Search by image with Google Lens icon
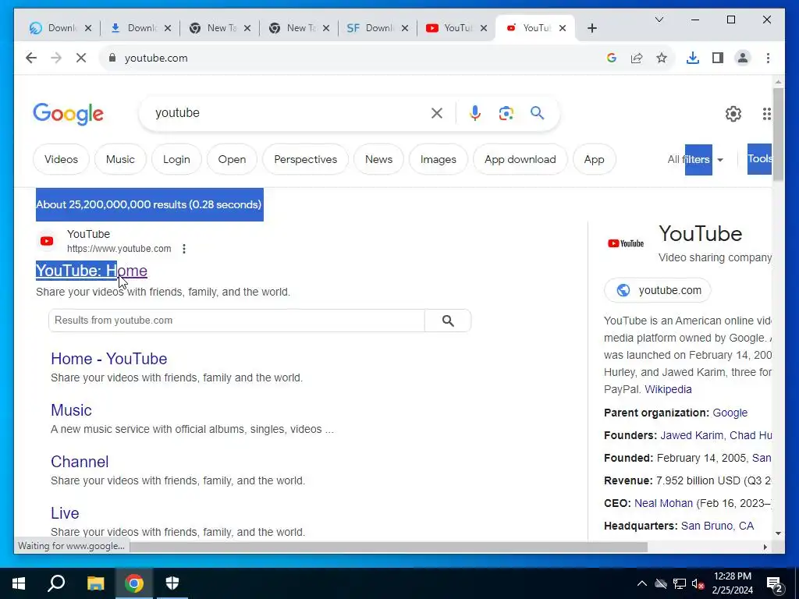 (506, 113)
